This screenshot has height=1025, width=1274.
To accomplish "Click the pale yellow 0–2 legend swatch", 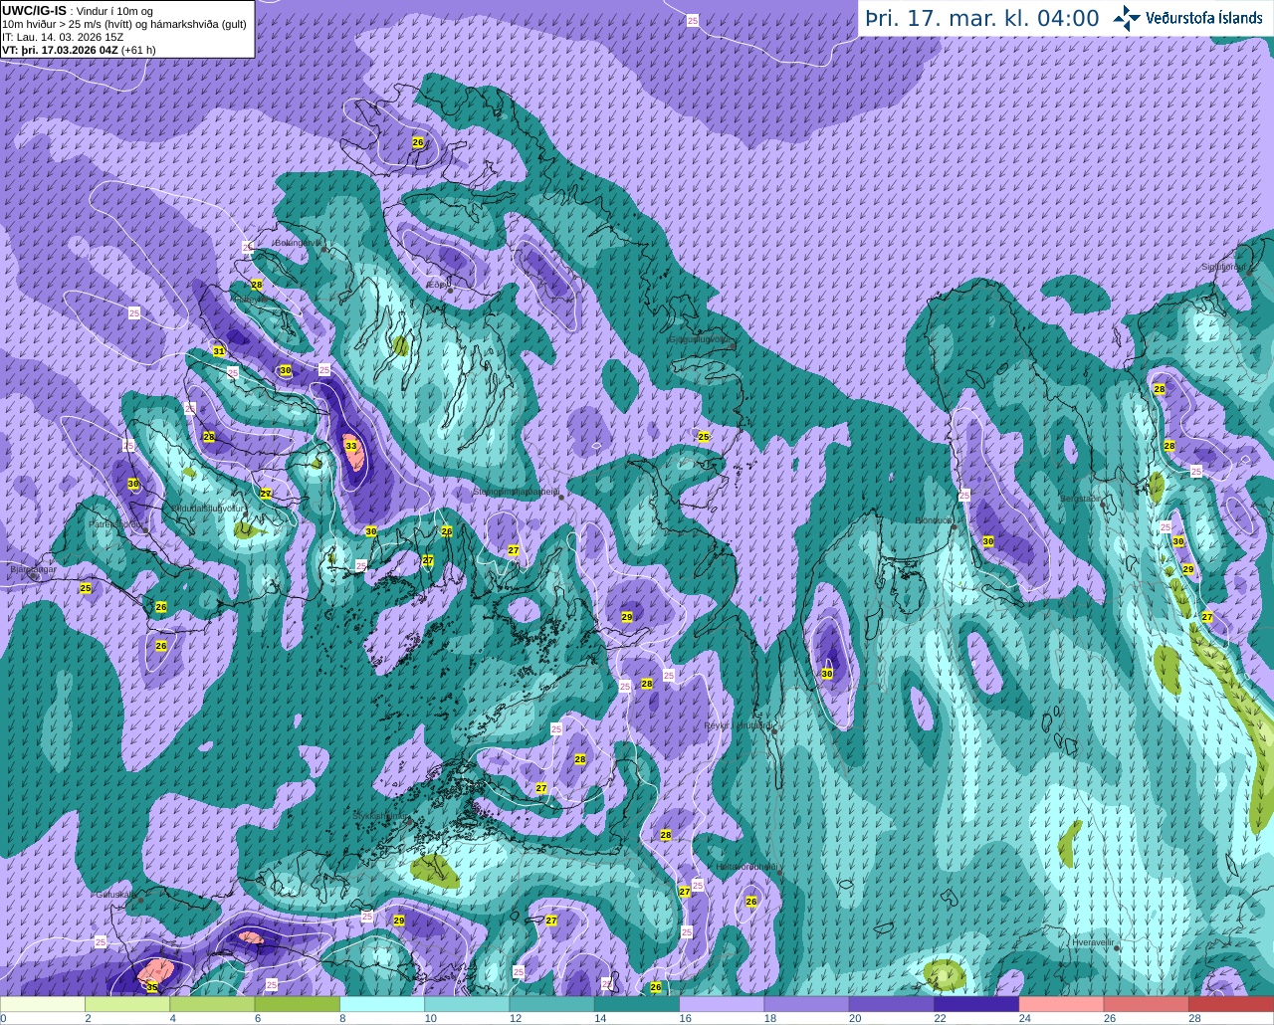I will point(43,1003).
